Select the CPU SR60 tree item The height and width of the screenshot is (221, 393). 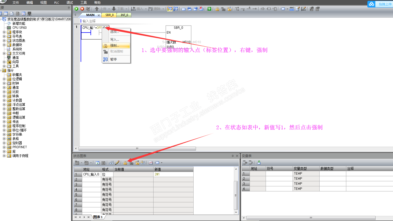[x=19, y=28]
